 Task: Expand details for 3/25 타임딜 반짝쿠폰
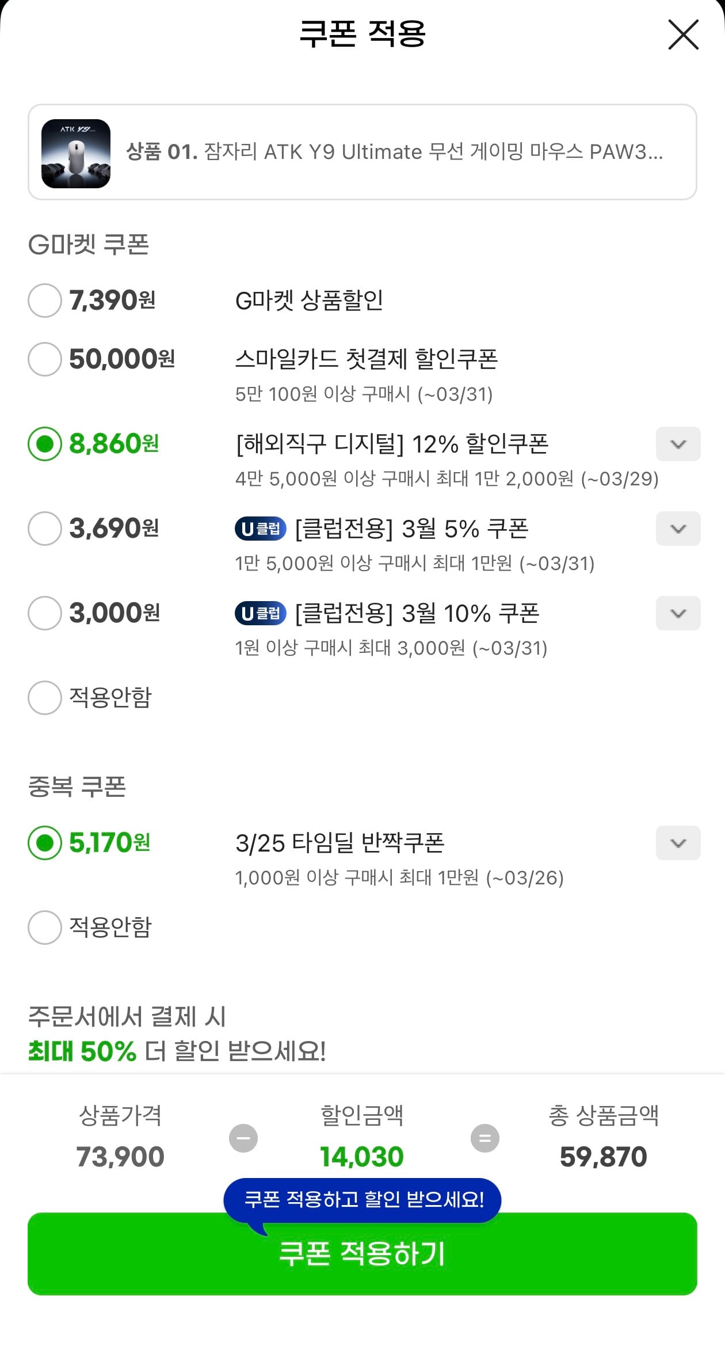(678, 843)
